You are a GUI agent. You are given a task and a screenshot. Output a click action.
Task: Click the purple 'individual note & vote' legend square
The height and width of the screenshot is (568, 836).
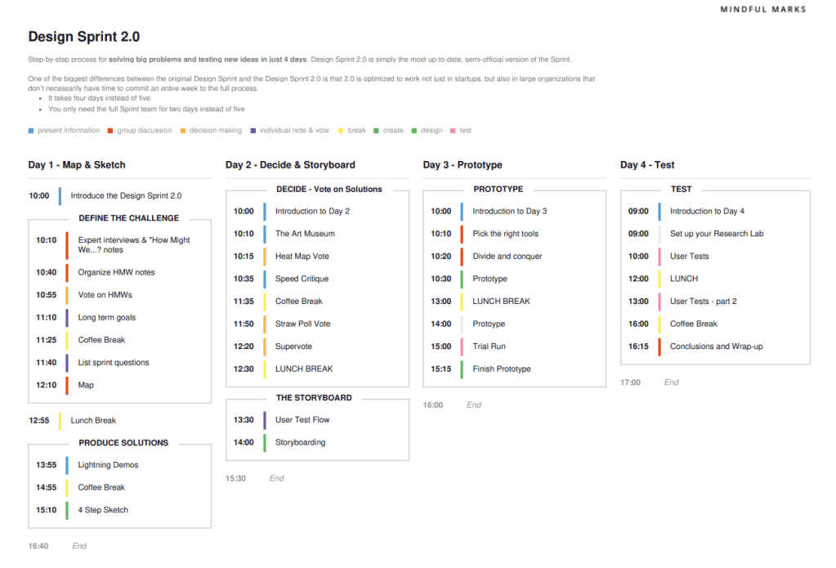tap(253, 131)
